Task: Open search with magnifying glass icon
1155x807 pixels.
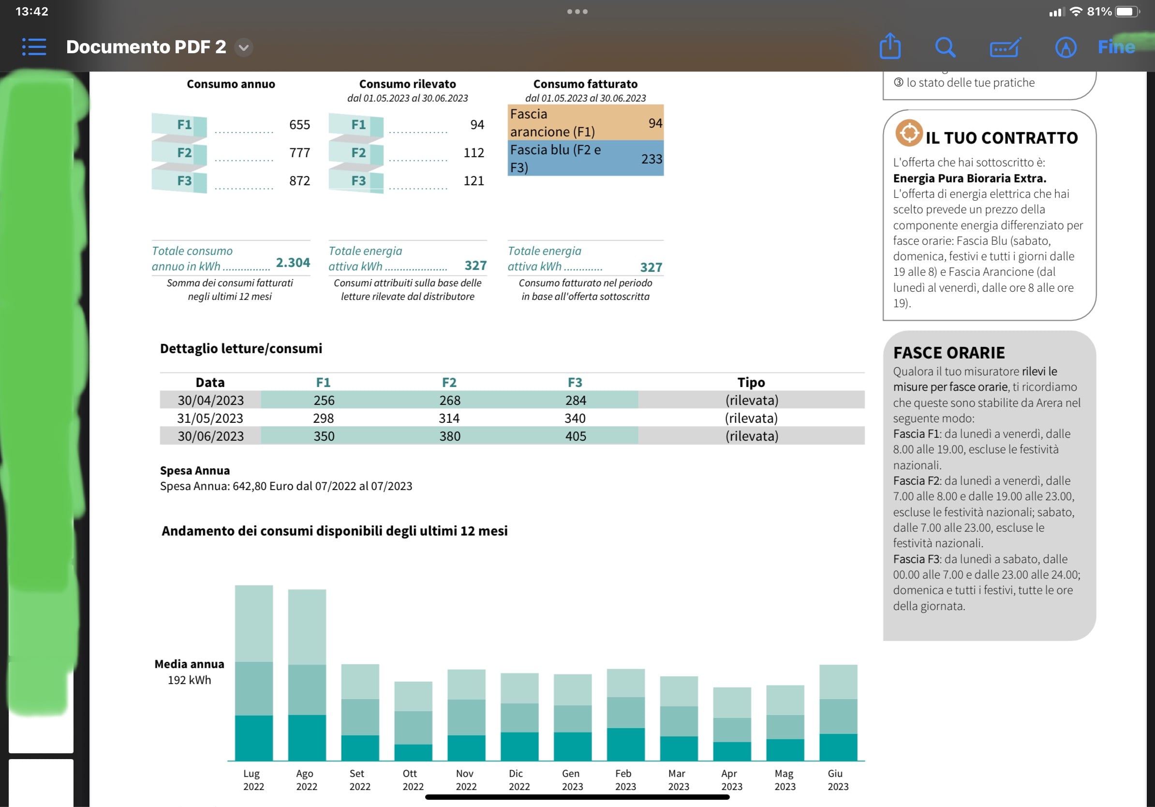Action: tap(945, 47)
